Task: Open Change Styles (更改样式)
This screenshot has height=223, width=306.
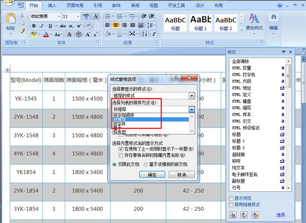Action: [x=254, y=24]
